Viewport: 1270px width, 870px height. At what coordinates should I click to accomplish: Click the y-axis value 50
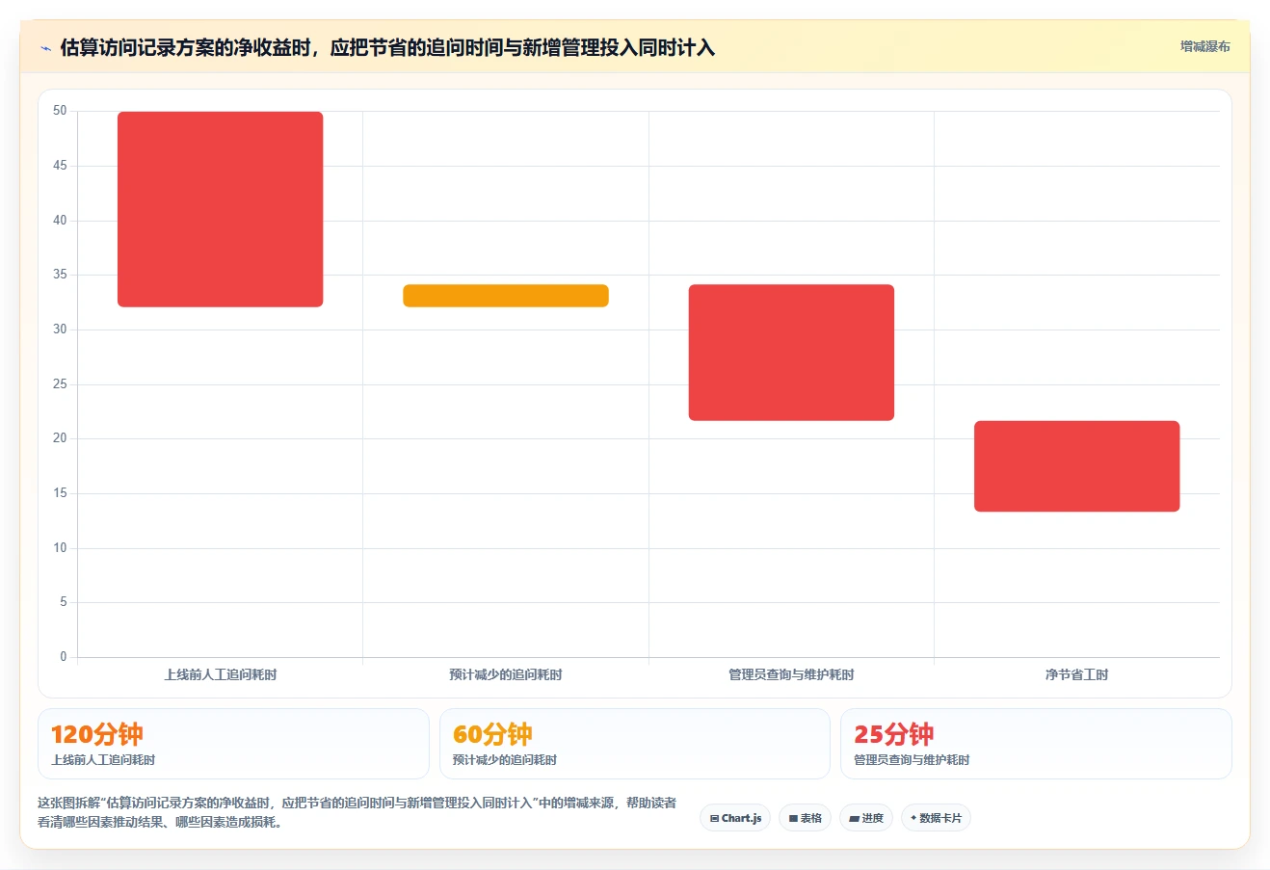pyautogui.click(x=60, y=111)
